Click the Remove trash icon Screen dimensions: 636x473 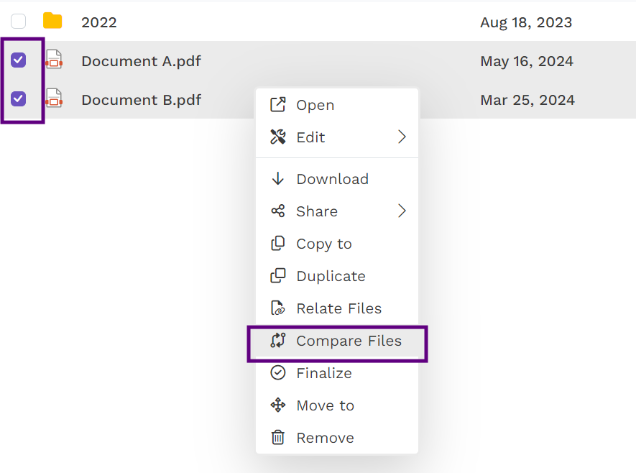click(277, 438)
